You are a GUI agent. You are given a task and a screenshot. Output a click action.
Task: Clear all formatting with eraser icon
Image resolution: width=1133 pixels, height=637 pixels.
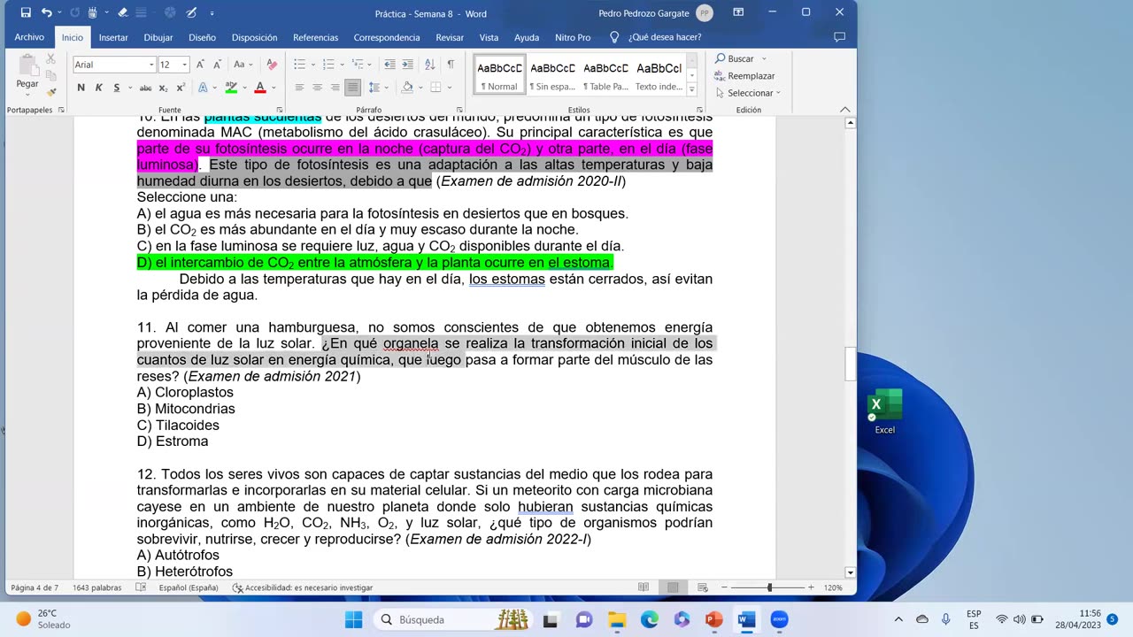pyautogui.click(x=272, y=65)
